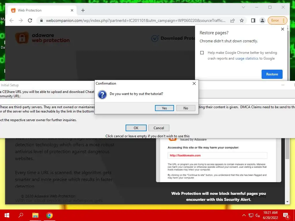Click the muted volume tray icon

(x=258, y=215)
